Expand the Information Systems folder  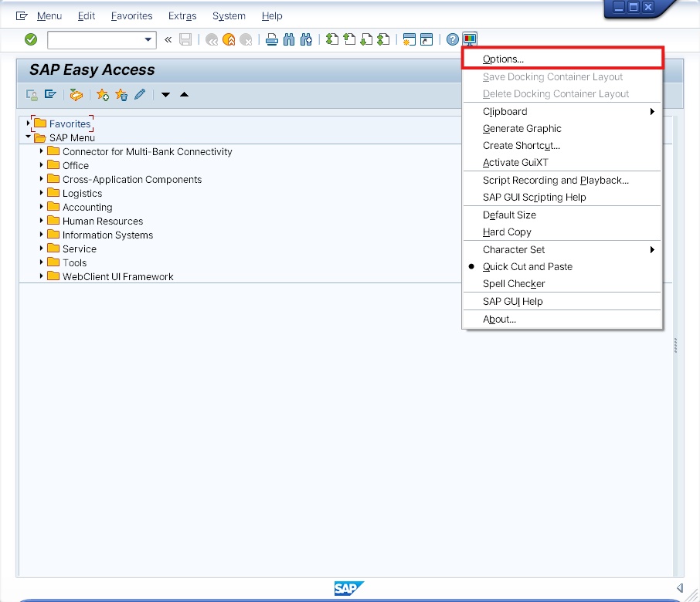coord(42,234)
